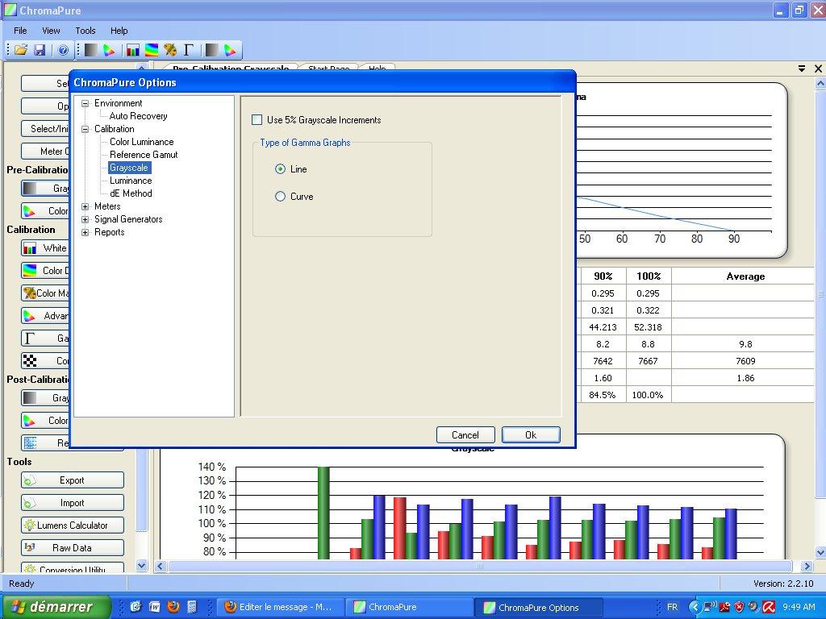Open the View menu

[51, 31]
